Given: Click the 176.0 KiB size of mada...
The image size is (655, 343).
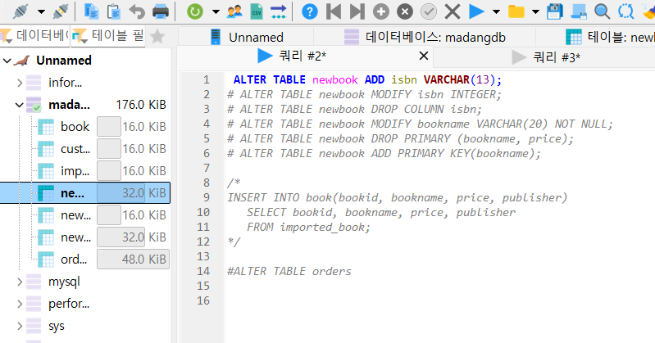Looking at the screenshot, I should (141, 105).
